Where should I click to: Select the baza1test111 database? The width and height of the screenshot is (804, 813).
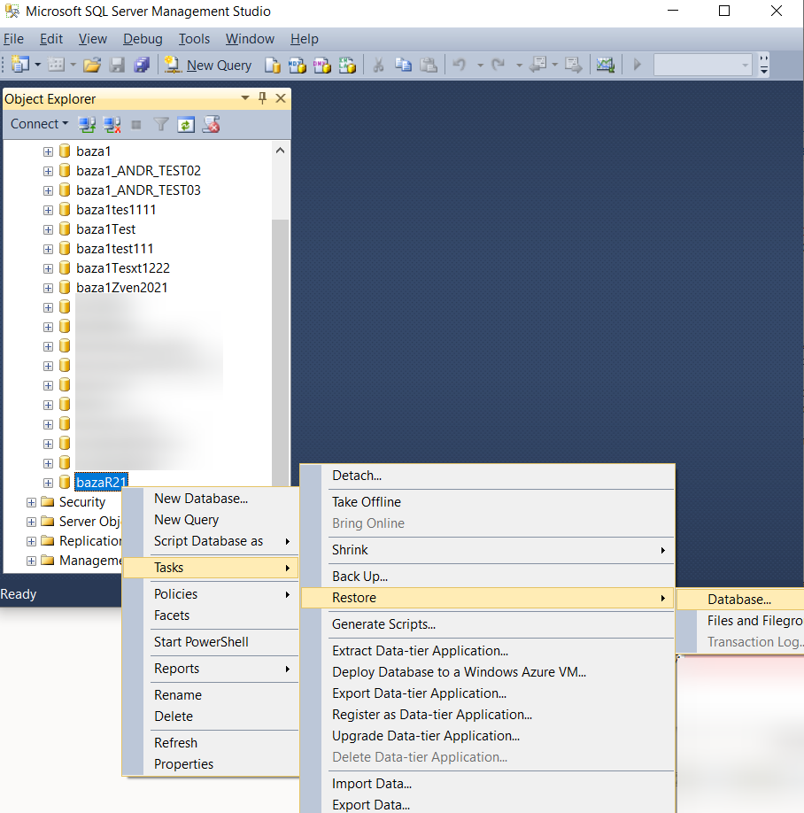pyautogui.click(x=114, y=249)
